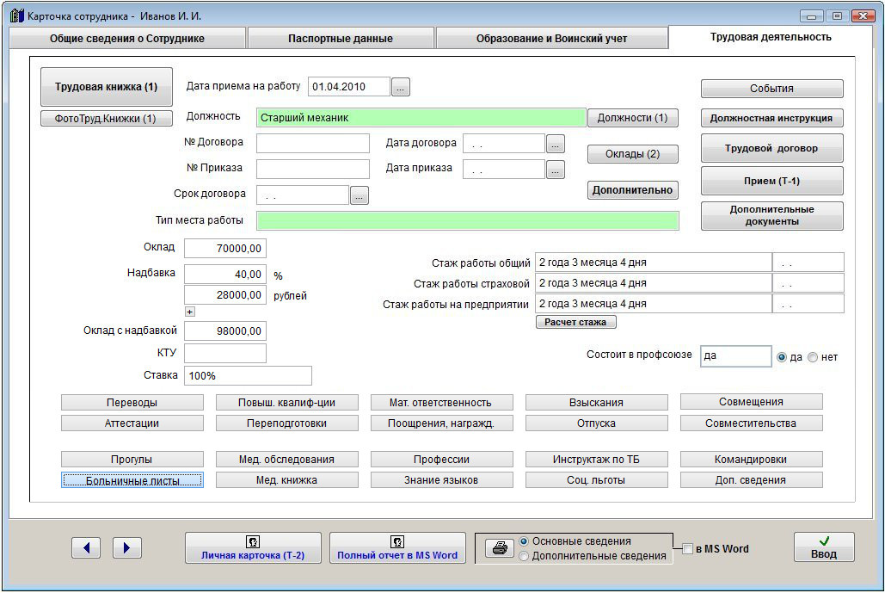Image resolution: width=885 pixels, height=593 pixels.
Task: Enable the 'в MS Word' checkbox
Action: (x=688, y=549)
